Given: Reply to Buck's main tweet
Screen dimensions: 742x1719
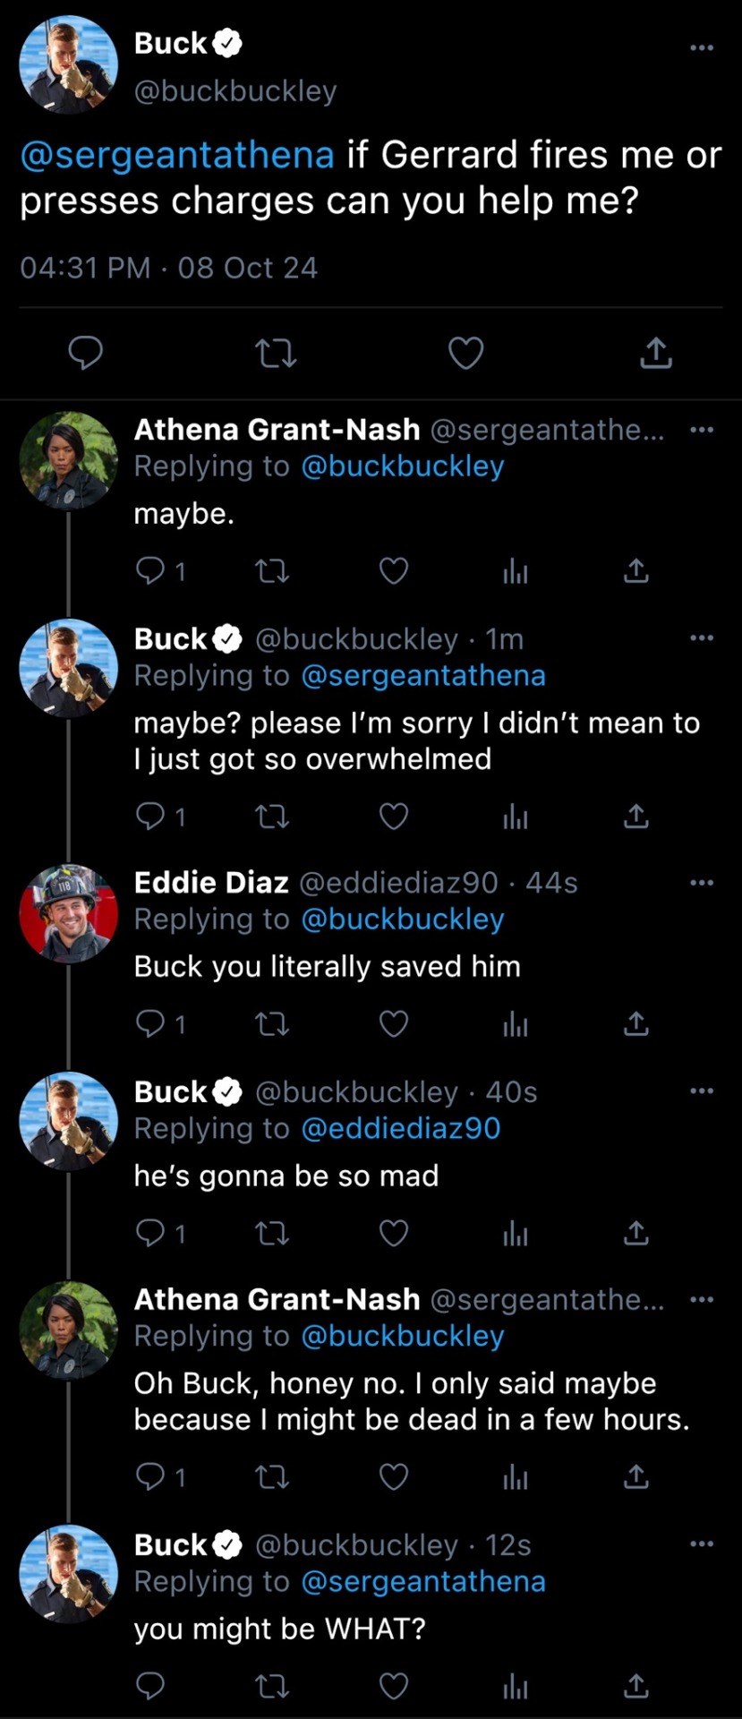Looking at the screenshot, I should point(86,353).
